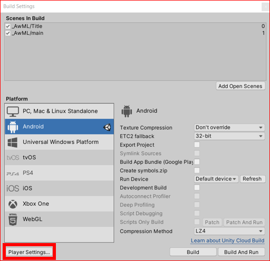This screenshot has height=261, width=270.
Task: Toggle the Script Debugging checkbox
Action: (x=197, y=213)
